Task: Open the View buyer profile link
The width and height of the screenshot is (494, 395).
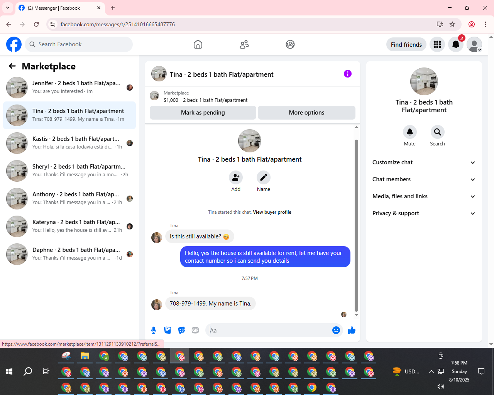Action: coord(272,212)
